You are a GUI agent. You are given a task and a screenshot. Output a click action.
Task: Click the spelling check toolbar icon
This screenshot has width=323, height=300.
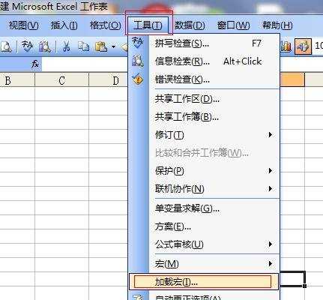[x=27, y=46]
